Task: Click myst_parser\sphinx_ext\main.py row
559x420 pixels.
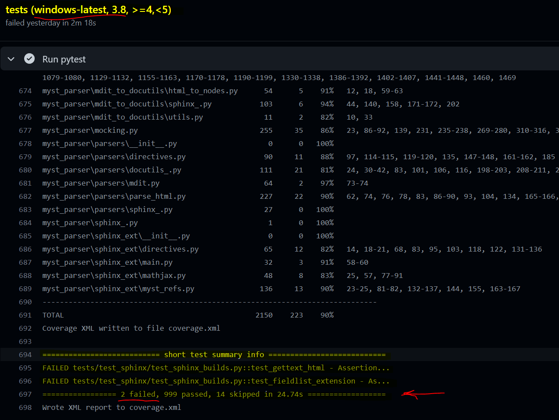Action: pos(279,263)
